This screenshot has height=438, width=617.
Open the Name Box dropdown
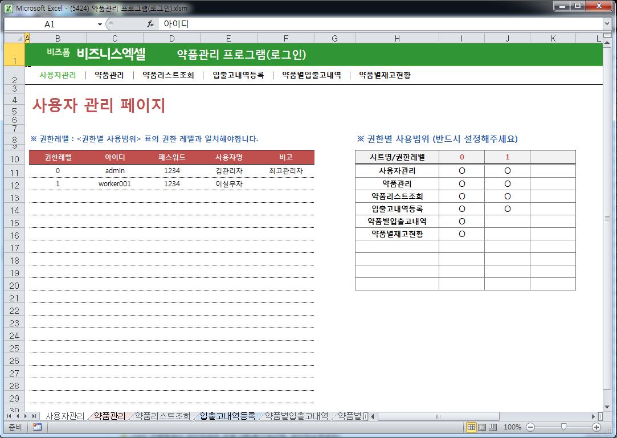click(100, 24)
